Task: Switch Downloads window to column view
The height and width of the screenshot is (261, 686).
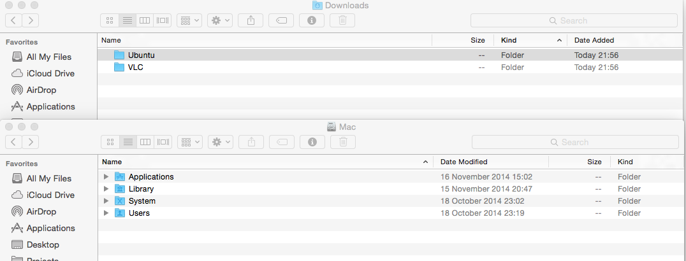Action: pos(145,20)
